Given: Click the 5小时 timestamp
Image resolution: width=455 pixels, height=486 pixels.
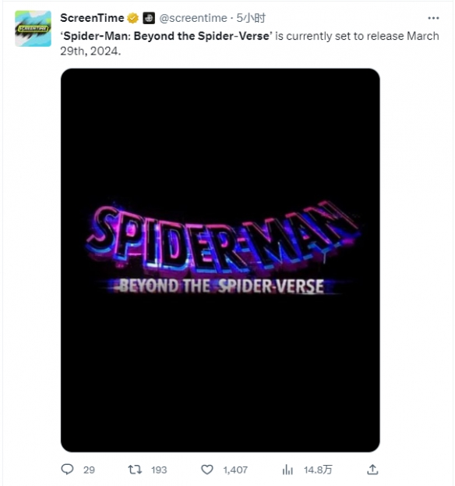Looking at the screenshot, I should [x=251, y=18].
